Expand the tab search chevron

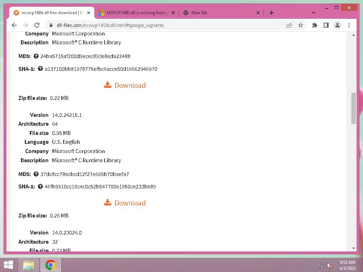314,13
